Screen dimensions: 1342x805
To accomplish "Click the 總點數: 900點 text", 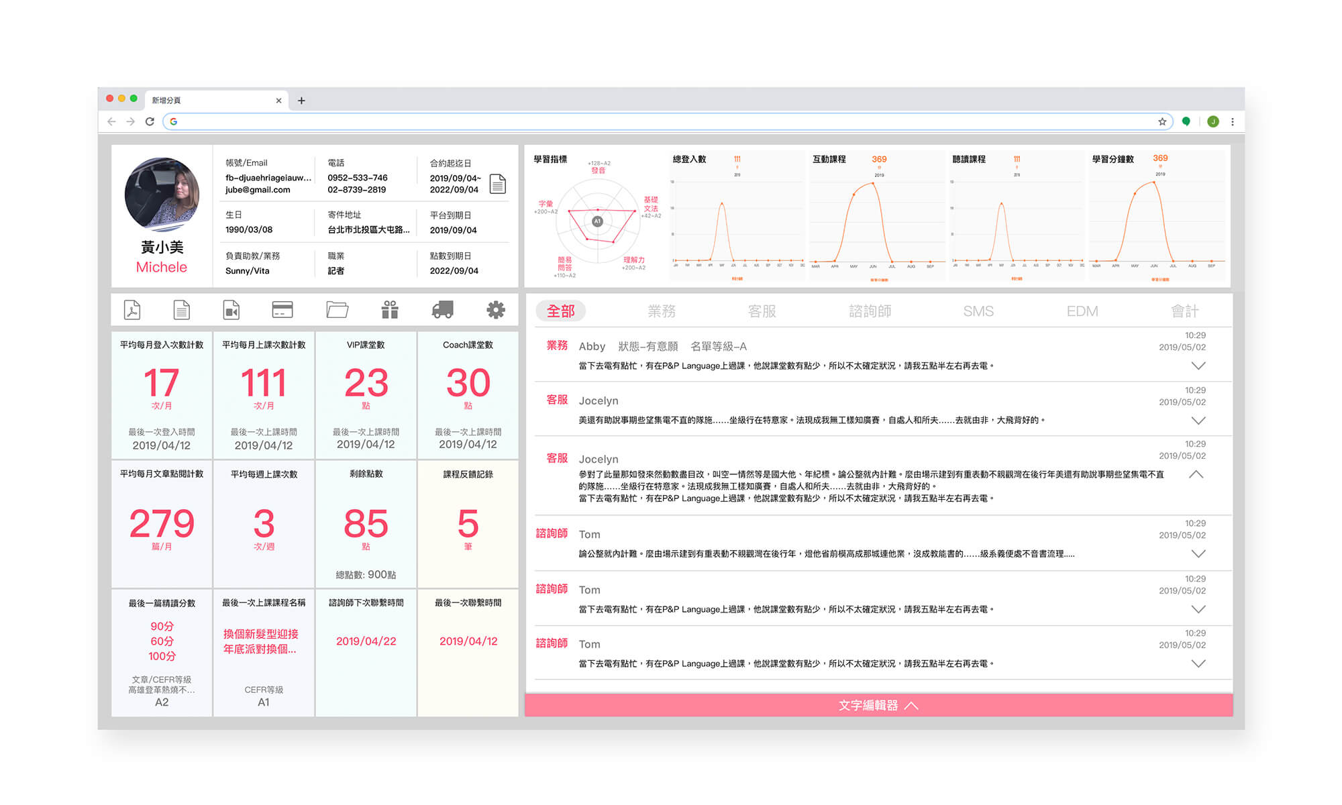I will (366, 575).
